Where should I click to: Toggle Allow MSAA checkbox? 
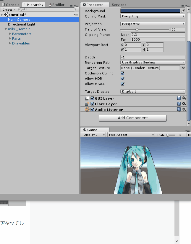(122, 84)
